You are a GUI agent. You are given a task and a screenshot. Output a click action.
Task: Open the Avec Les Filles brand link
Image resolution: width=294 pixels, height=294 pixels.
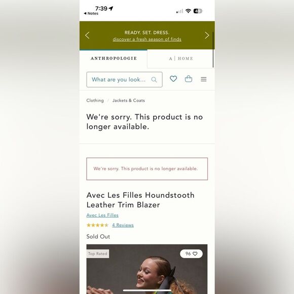pos(102,215)
